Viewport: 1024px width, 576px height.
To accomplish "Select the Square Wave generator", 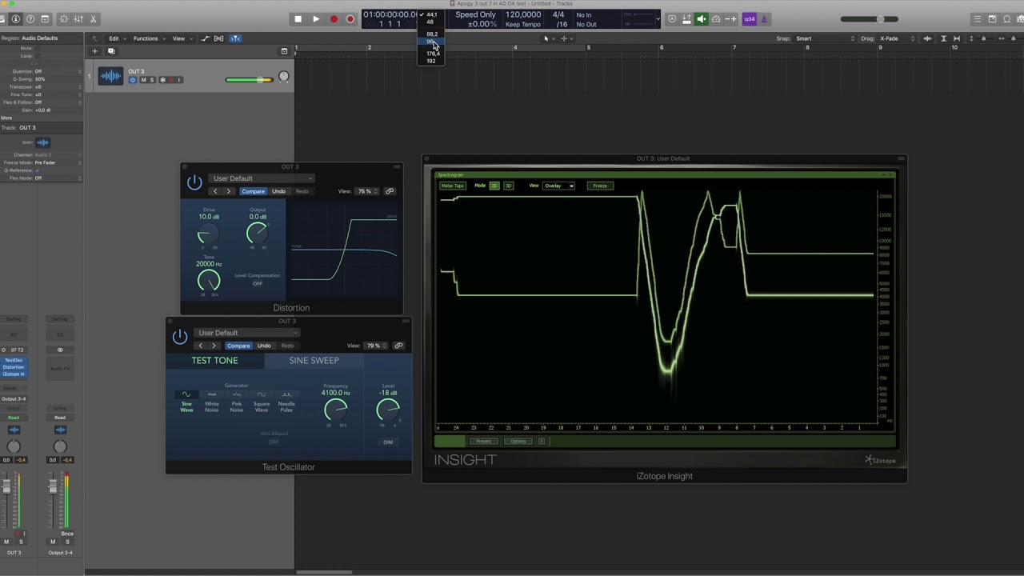I will pos(262,402).
